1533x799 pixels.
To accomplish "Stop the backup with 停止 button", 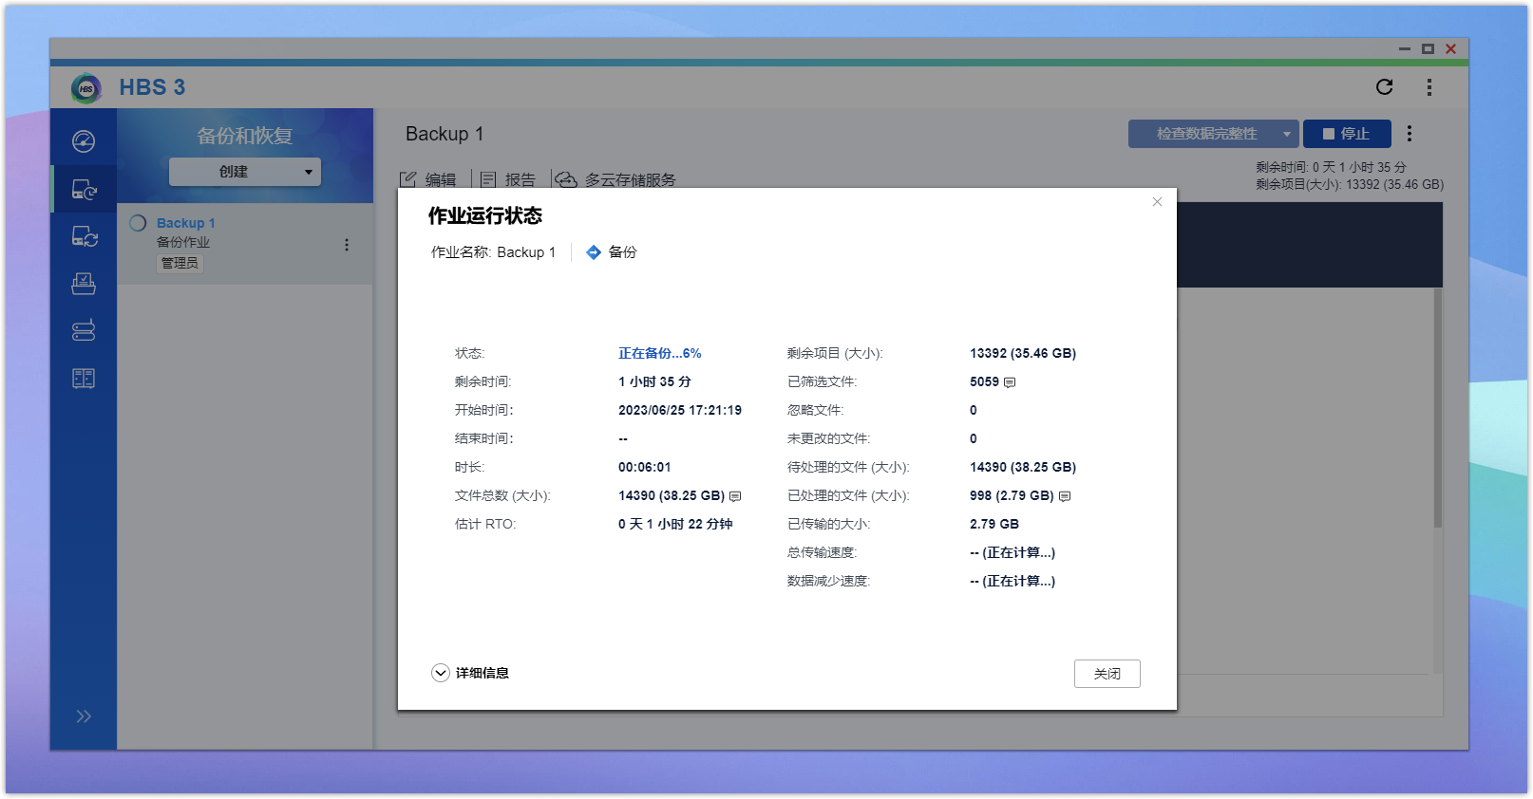I will [x=1346, y=134].
